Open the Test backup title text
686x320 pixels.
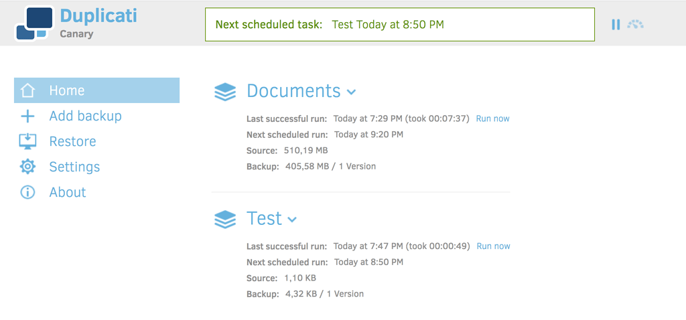tap(264, 219)
